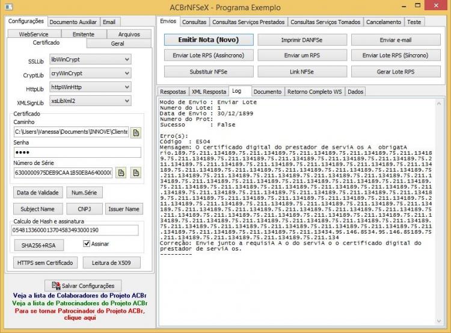451x333 pixels.
Task: Switch to Cancelamento tab
Action: coord(384,22)
